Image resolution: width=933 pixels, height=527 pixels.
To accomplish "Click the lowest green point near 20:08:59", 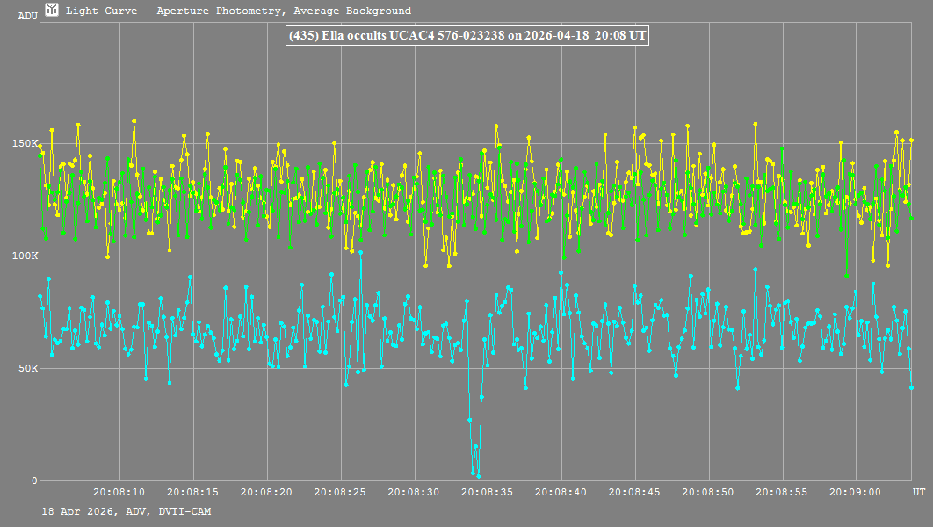I will pyautogui.click(x=846, y=275).
